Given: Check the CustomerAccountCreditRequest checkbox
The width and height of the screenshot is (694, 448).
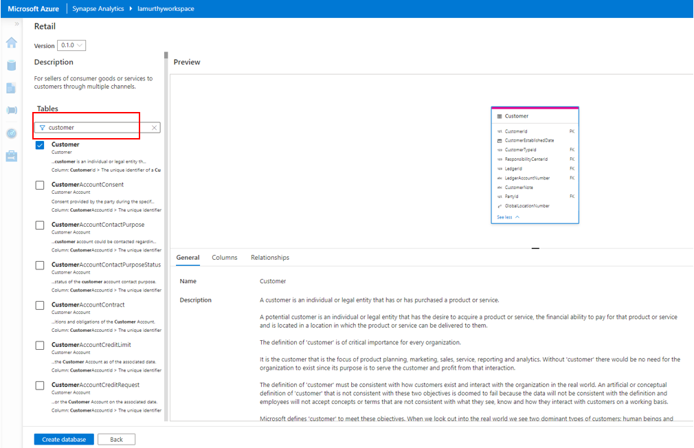Looking at the screenshot, I should coord(40,385).
